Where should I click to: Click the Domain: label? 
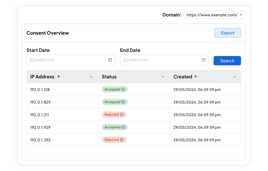tap(172, 15)
